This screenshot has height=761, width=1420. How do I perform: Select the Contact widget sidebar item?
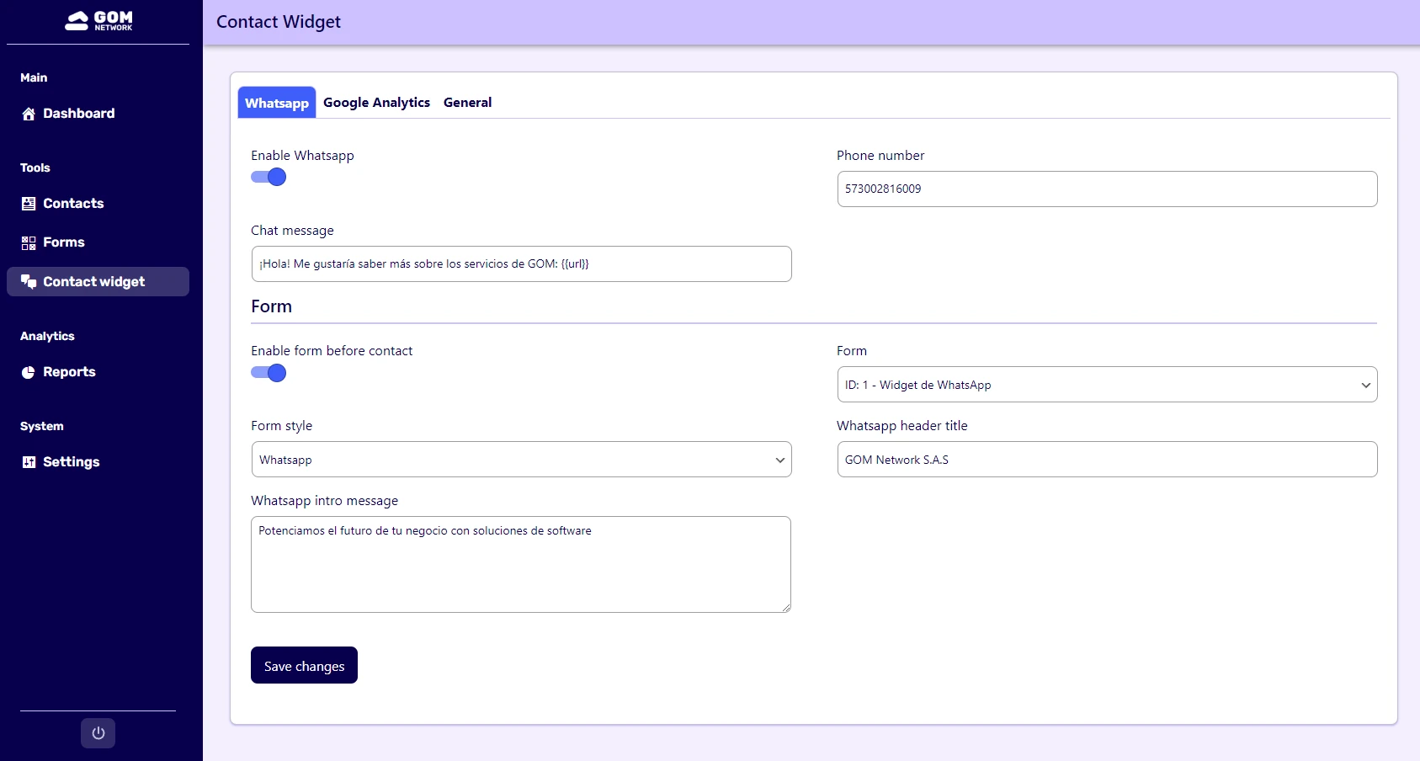(x=93, y=281)
